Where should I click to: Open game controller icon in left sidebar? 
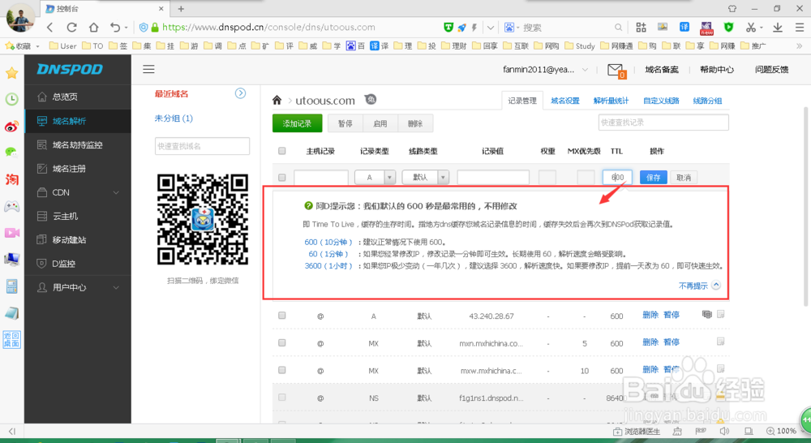(x=11, y=207)
